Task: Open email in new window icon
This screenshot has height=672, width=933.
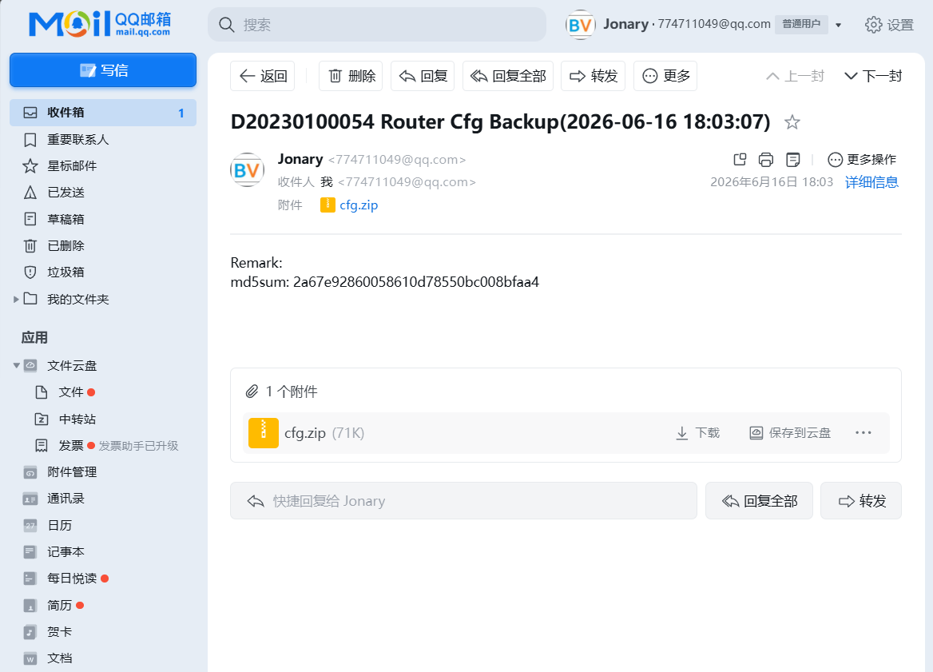Action: [x=740, y=160]
